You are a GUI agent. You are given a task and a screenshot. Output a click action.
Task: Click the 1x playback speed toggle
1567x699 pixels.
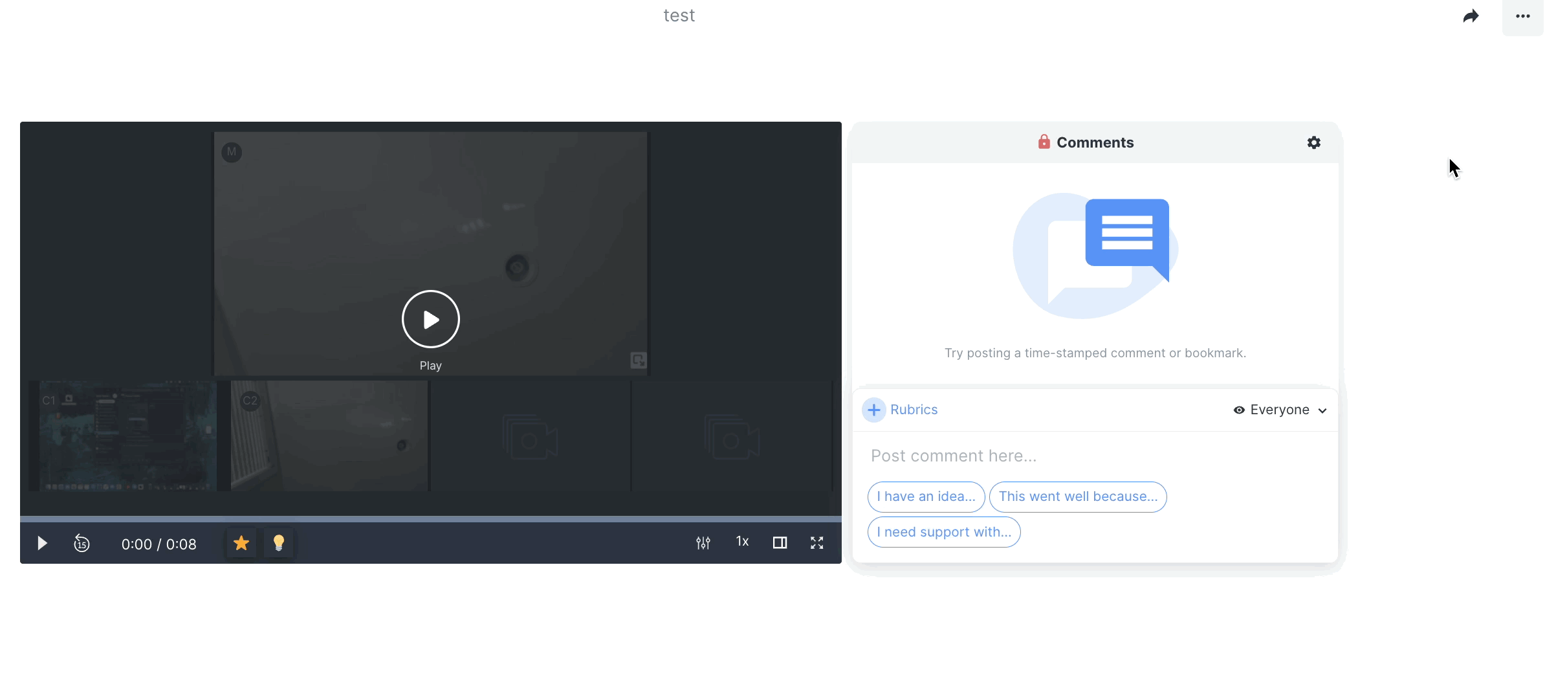pos(741,542)
